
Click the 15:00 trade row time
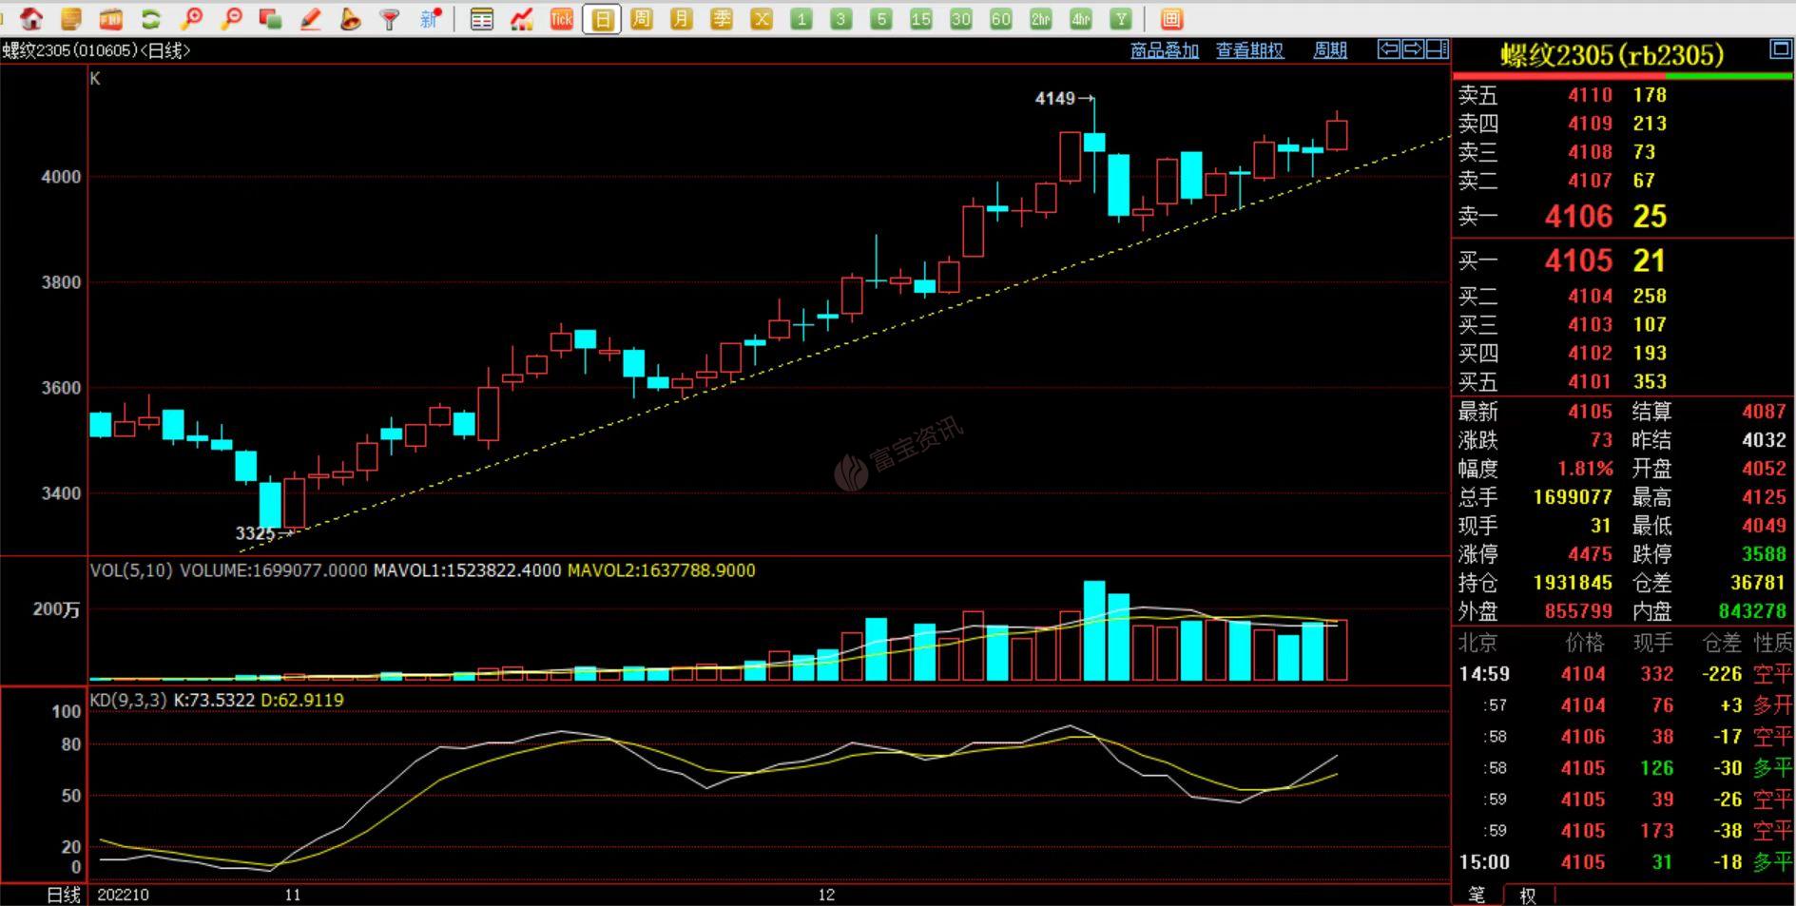click(1484, 862)
